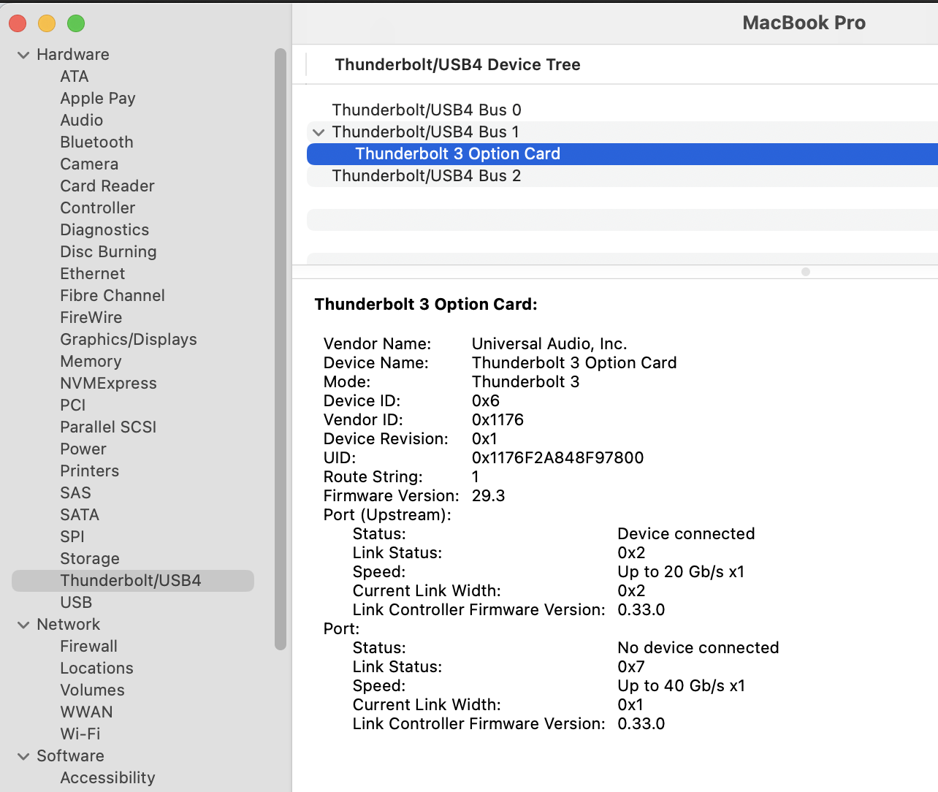Screen dimensions: 938x792
Task: Click the Firmware Version value 29.3
Action: 489,496
